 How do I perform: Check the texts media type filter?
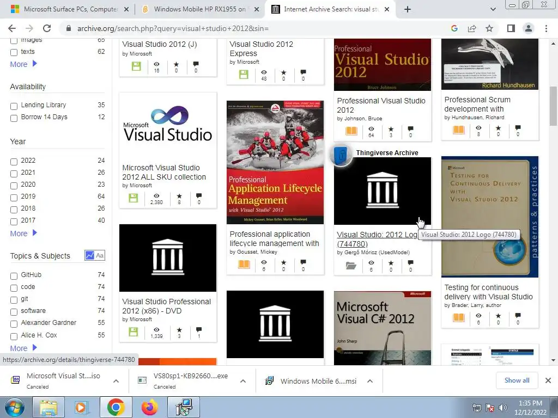(14, 52)
